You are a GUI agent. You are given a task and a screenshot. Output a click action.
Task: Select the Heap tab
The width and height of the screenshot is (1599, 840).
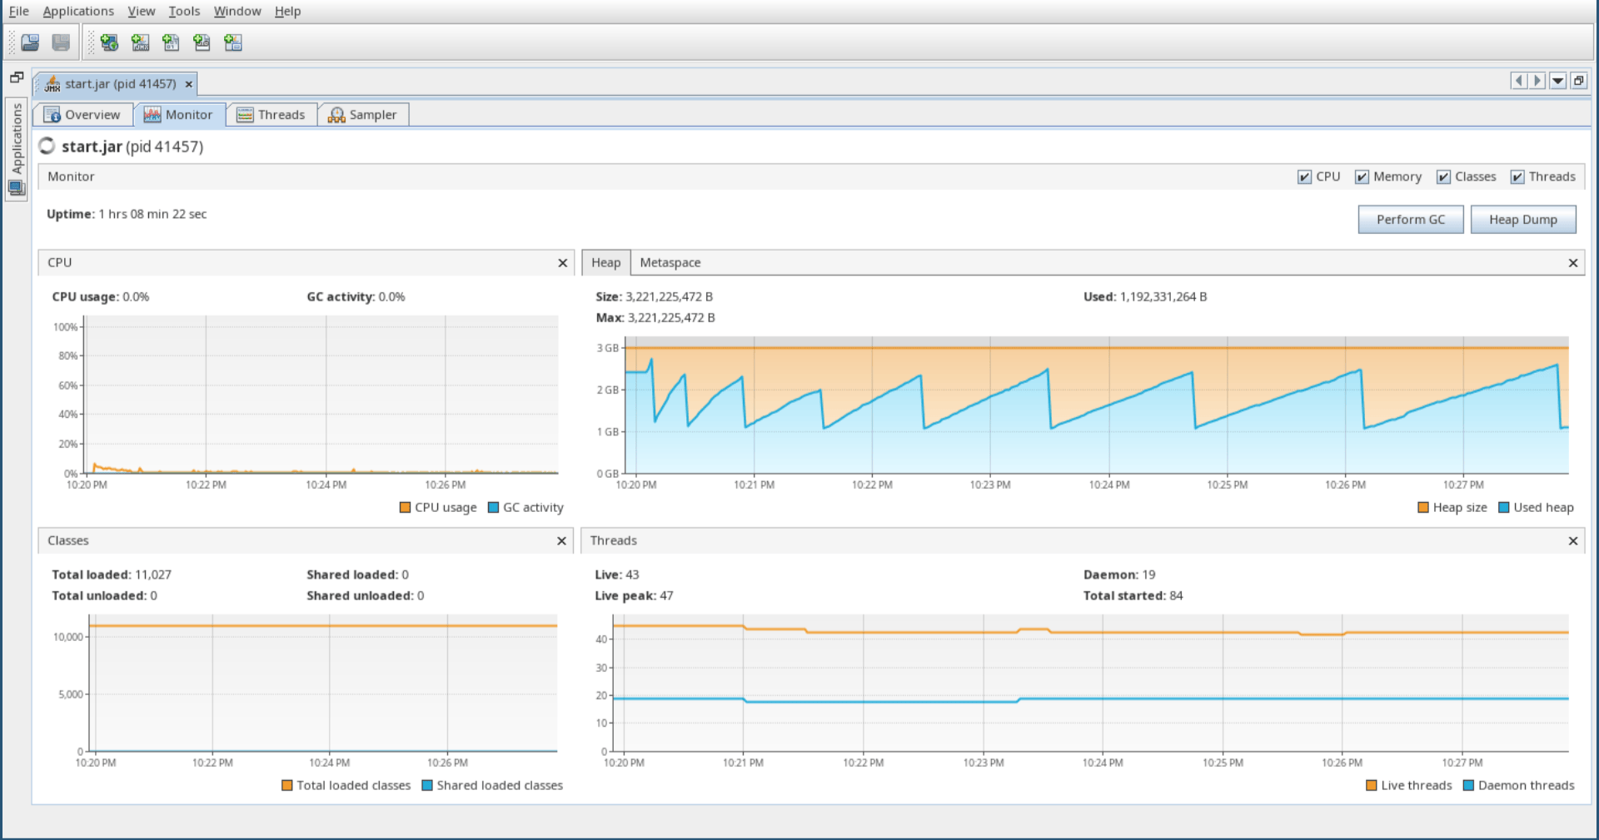click(x=605, y=263)
